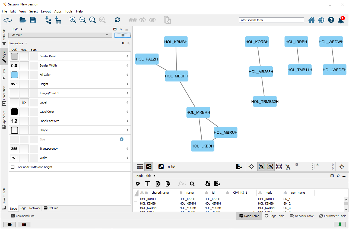This screenshot has height=229, width=349.
Task: Expand the Transparency property
Action: pyautogui.click(x=127, y=149)
